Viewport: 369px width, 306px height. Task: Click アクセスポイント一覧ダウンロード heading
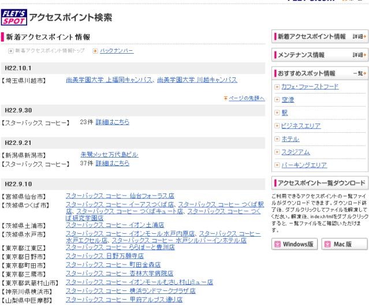pyautogui.click(x=321, y=183)
